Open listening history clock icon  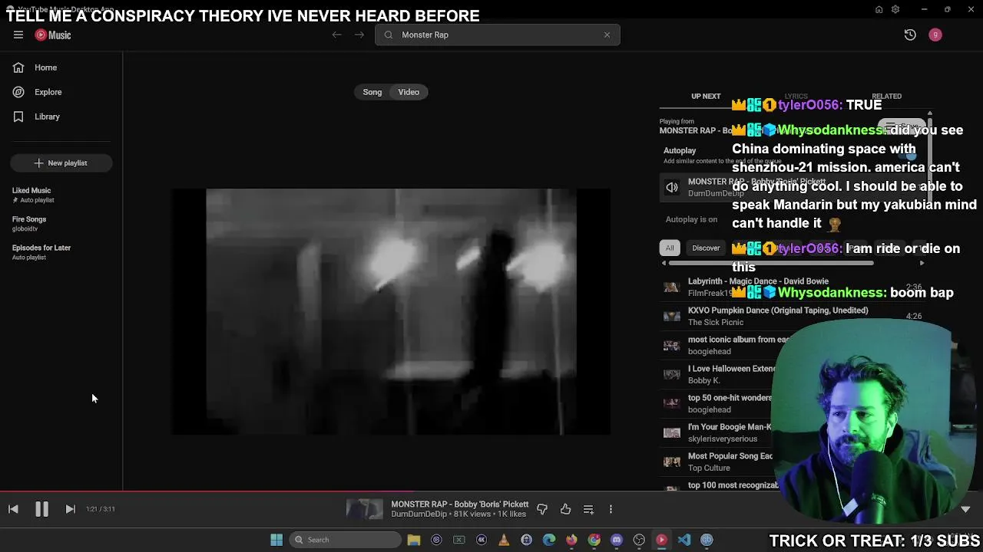coord(910,34)
